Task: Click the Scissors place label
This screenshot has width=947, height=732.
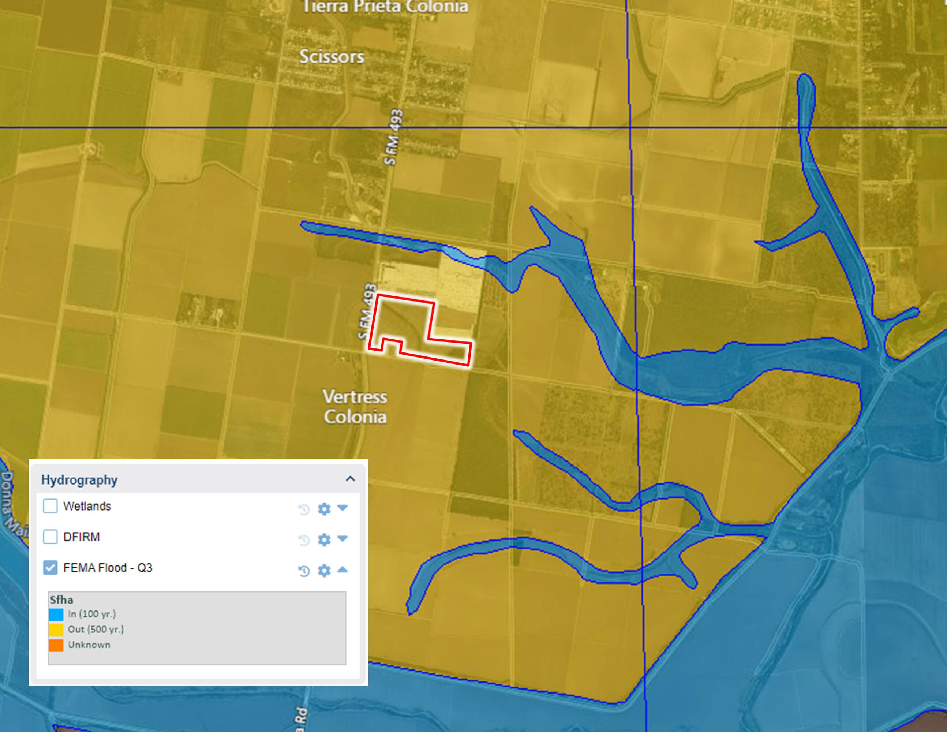Action: (x=332, y=57)
